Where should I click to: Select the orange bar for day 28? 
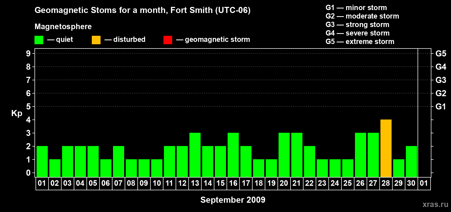386,148
